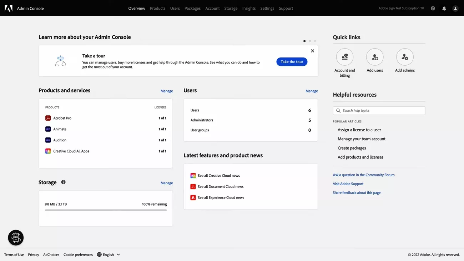Click the Add users quick link icon
This screenshot has height=261, width=464.
(375, 57)
